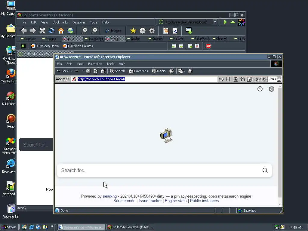
Task: Click the Home icon in Internet Explorer
Action: (103, 71)
